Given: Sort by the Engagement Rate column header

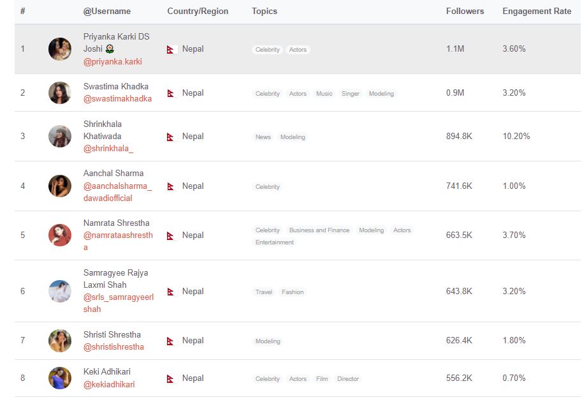Looking at the screenshot, I should point(537,11).
